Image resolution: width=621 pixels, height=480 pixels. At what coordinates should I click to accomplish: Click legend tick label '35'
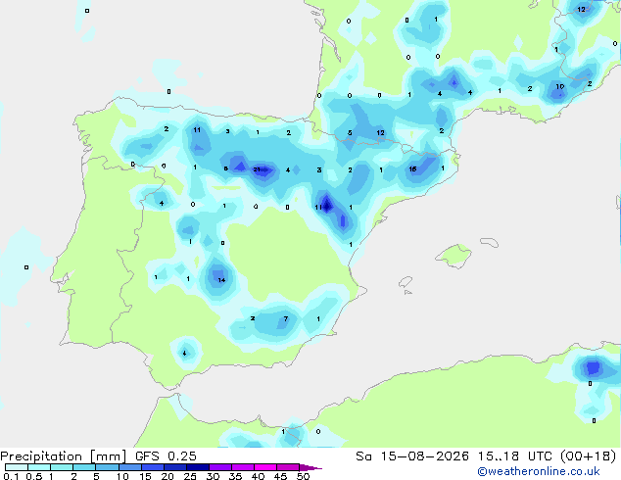[x=236, y=476]
